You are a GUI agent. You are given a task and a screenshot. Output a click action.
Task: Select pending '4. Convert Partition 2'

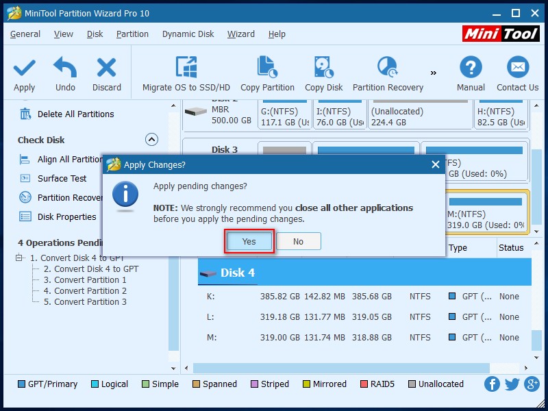(85, 290)
